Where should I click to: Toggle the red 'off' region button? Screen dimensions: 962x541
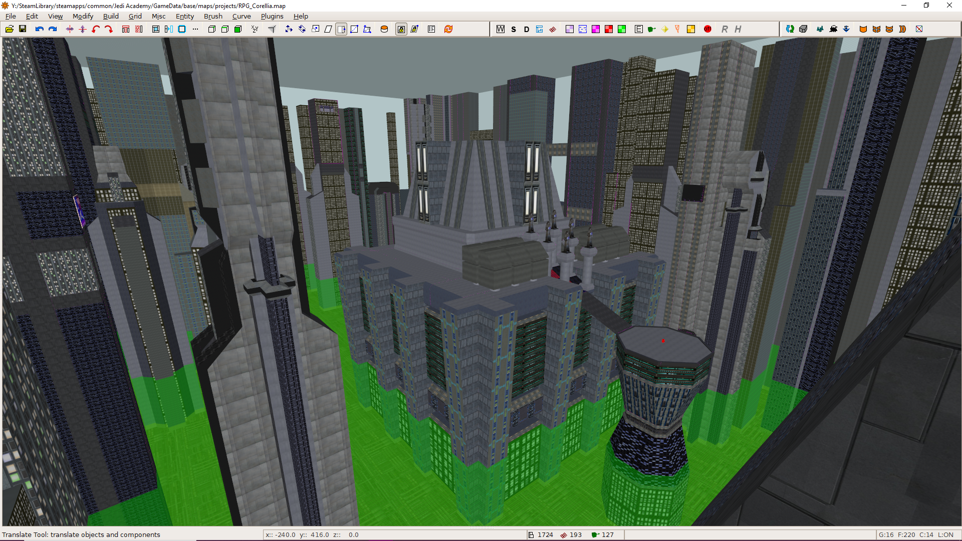pyautogui.click(x=708, y=29)
